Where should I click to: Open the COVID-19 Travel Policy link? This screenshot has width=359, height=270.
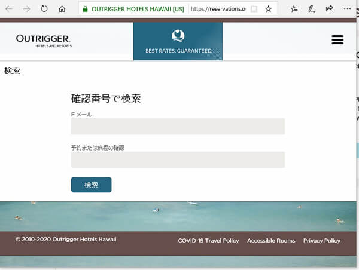[208, 241]
